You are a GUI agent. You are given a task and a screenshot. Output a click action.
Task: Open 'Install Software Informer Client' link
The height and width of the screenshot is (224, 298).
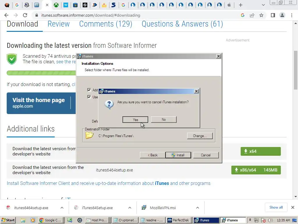(x=109, y=183)
